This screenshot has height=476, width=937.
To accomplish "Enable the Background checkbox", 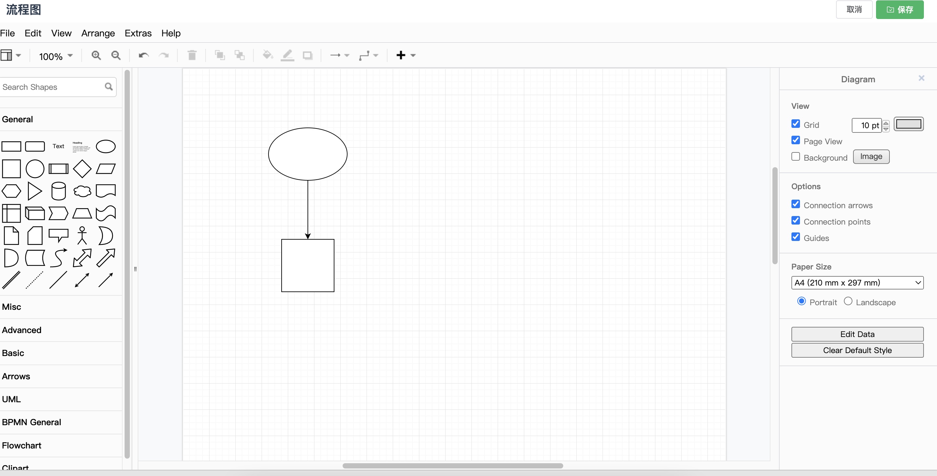I will point(795,157).
